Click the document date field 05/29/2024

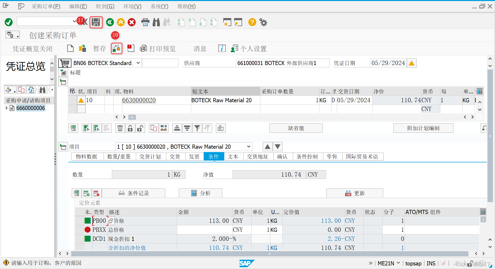pyautogui.click(x=388, y=63)
